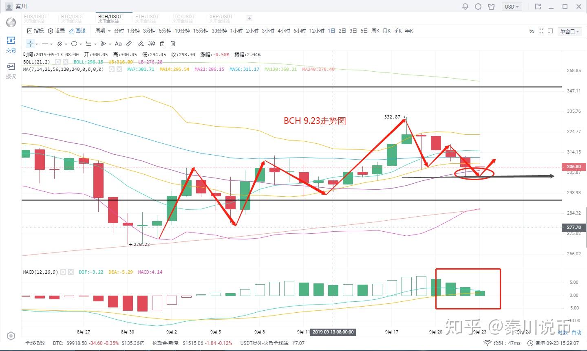Open MACD indicator settings gear
587x351 pixels.
(x=63, y=272)
